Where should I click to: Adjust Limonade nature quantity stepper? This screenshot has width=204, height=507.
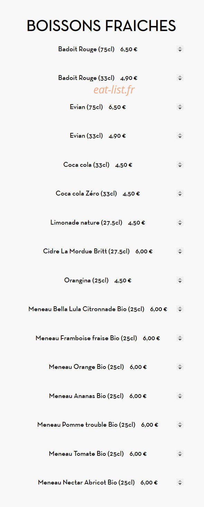point(180,223)
